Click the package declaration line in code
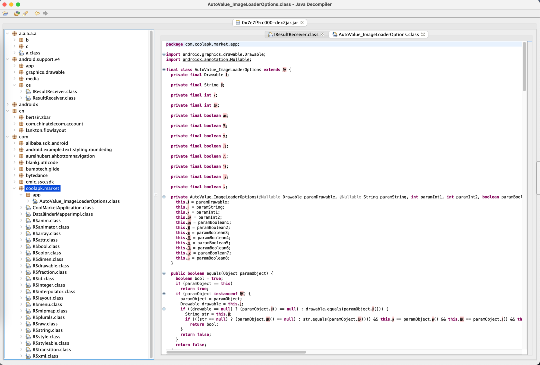 (203, 44)
